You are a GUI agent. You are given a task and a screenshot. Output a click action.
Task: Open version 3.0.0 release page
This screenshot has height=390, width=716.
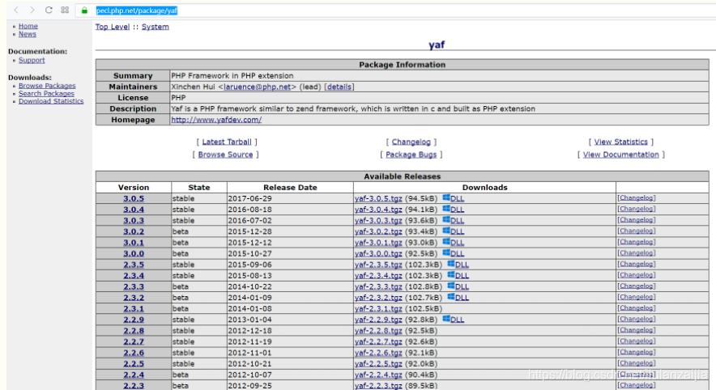click(x=134, y=253)
